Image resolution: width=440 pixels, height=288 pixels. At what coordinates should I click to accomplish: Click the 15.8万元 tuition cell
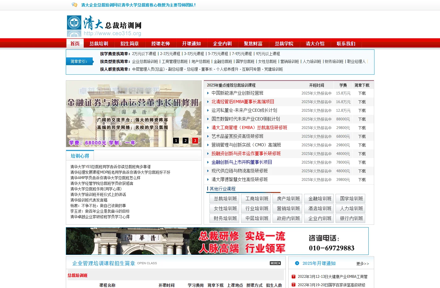pyautogui.click(x=343, y=93)
